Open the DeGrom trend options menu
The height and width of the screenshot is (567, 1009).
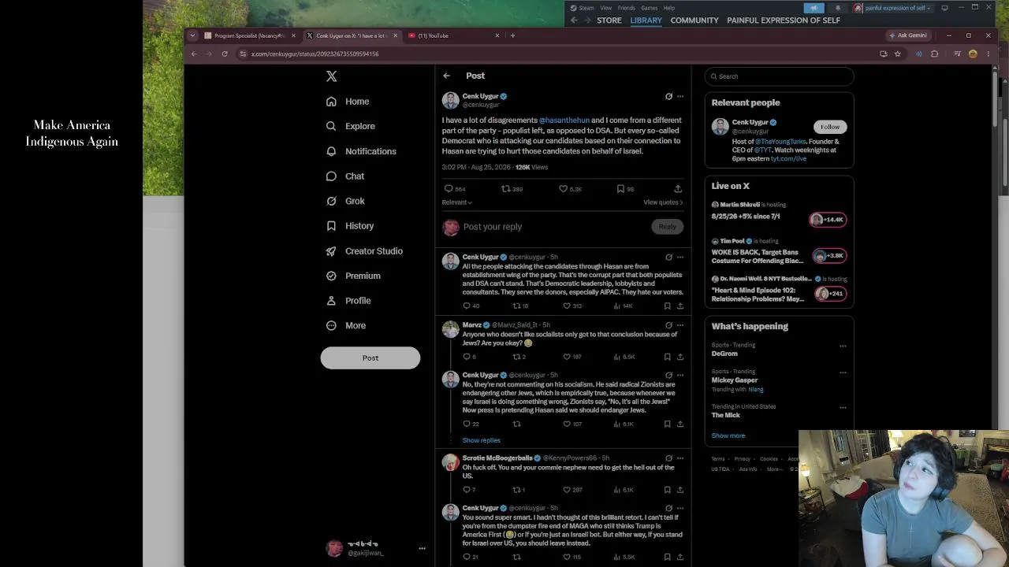[843, 346]
